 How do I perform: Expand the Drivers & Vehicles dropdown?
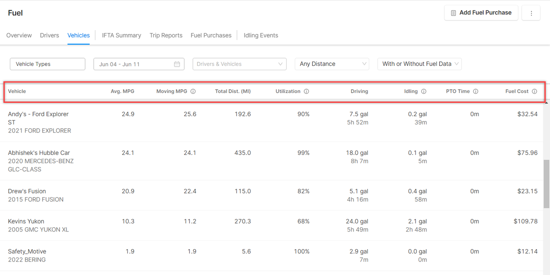[x=239, y=64]
